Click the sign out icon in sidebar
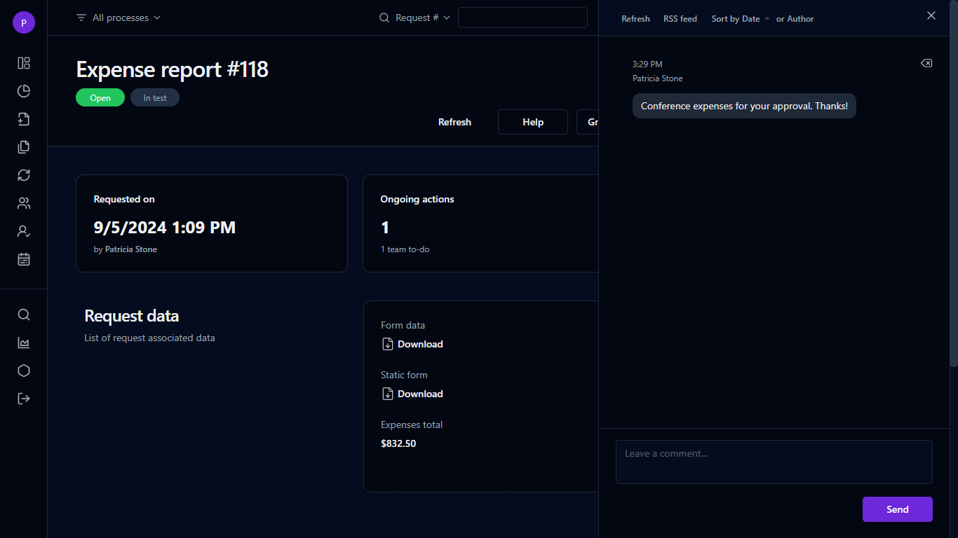Screen dimensions: 958x538 (x=24, y=399)
